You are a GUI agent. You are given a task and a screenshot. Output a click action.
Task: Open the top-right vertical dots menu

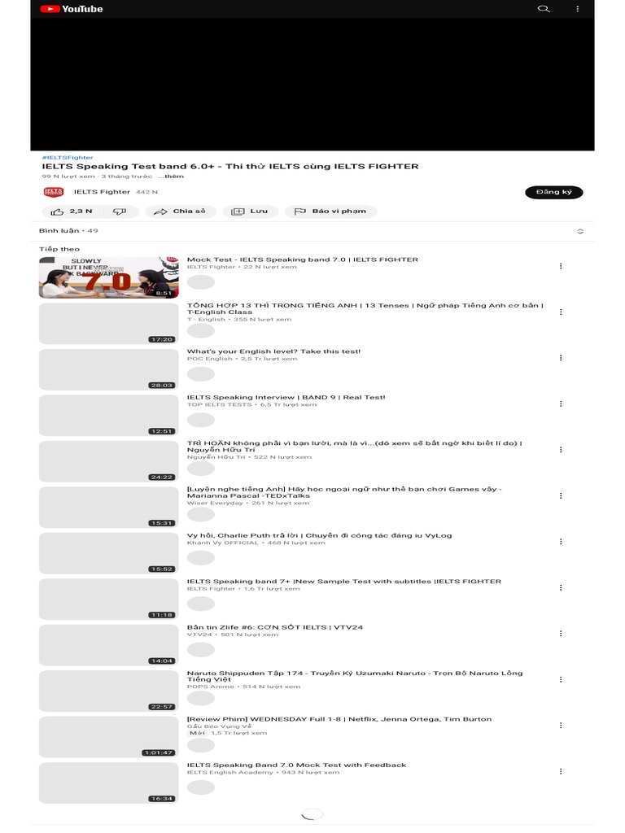coord(577,8)
